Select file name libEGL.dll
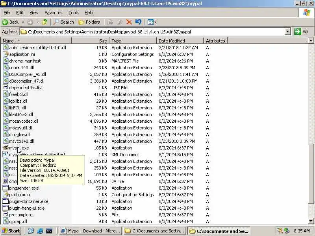This screenshot has height=236, width=315. tap(17, 108)
